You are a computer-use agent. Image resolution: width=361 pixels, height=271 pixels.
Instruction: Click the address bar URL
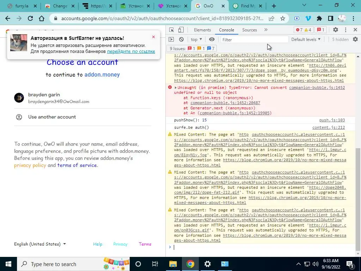(x=162, y=18)
